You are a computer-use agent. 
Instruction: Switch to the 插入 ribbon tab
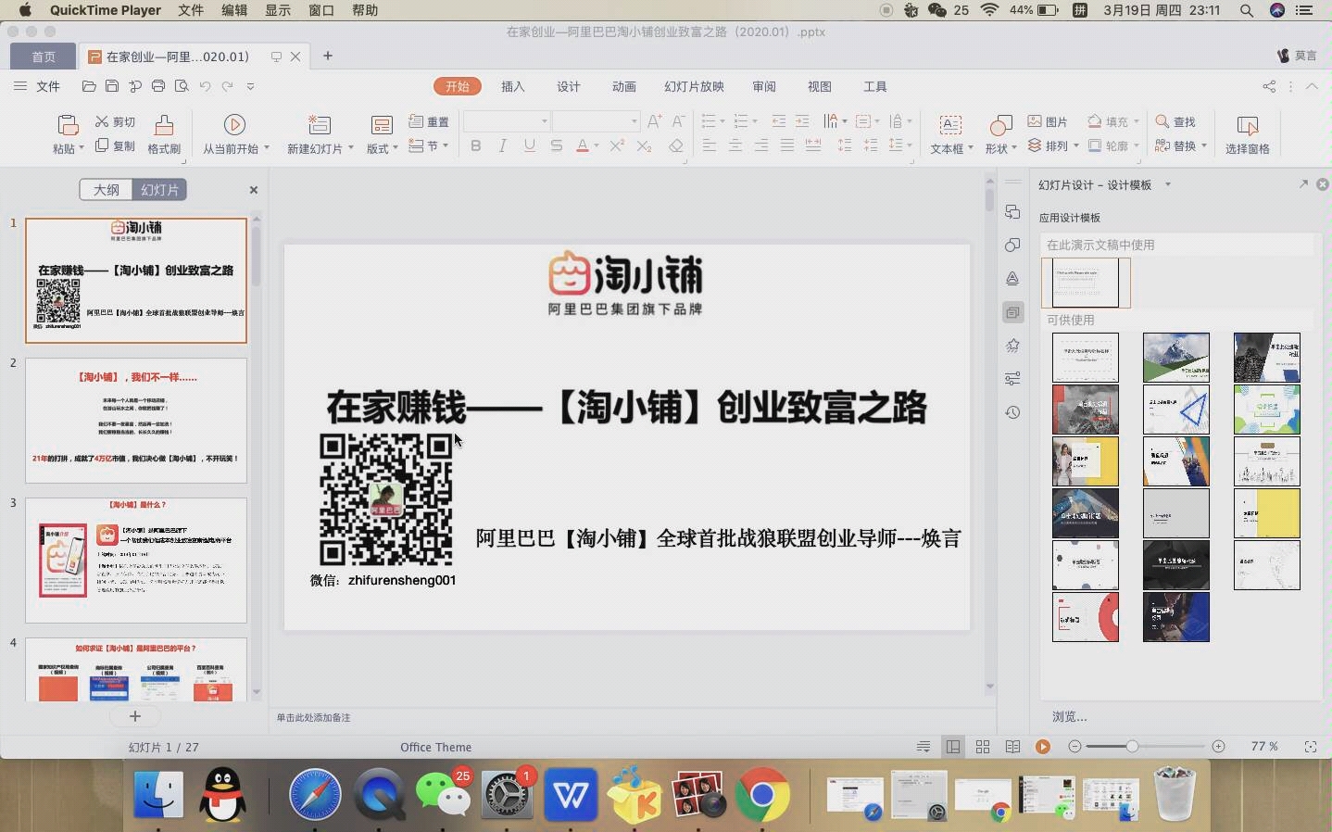[513, 86]
